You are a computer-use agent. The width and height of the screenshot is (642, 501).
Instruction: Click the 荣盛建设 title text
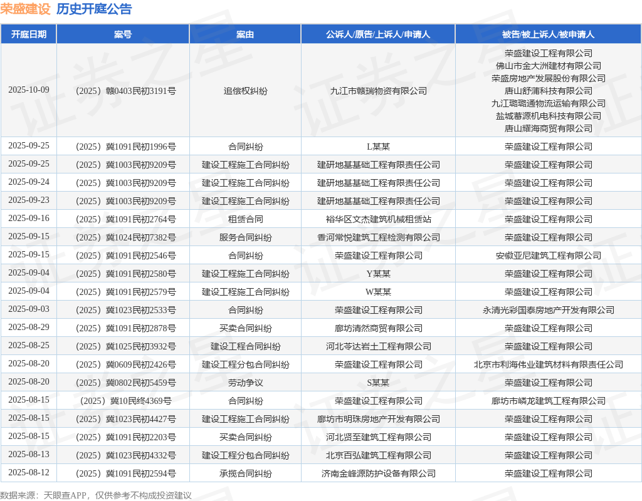tap(25, 9)
